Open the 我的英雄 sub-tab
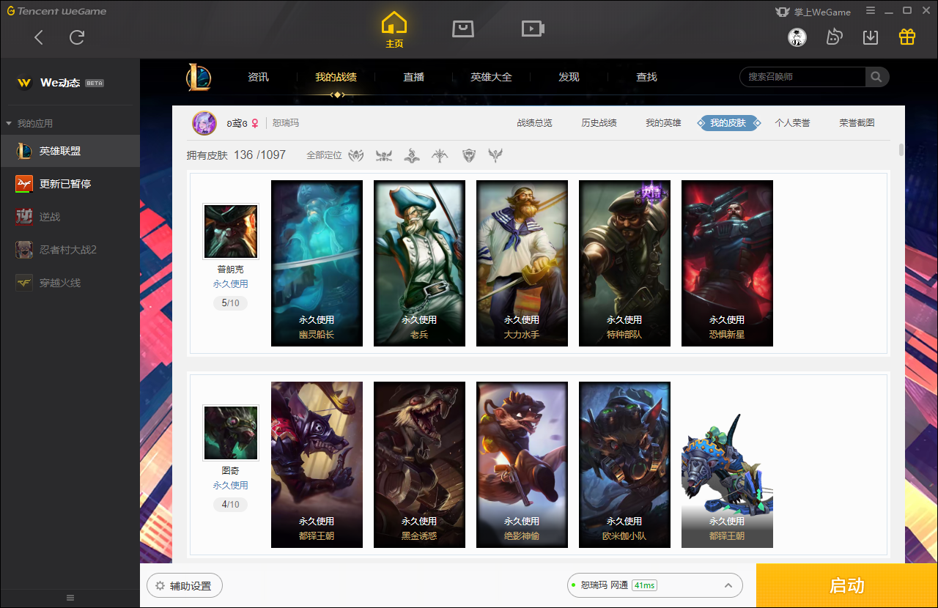 point(663,123)
